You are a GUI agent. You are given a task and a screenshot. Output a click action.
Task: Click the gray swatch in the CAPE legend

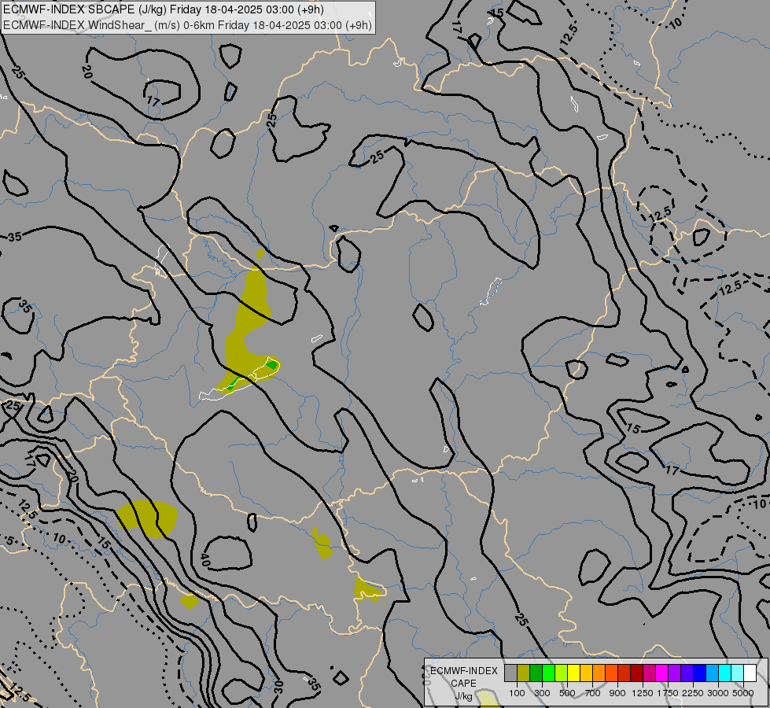pyautogui.click(x=510, y=673)
